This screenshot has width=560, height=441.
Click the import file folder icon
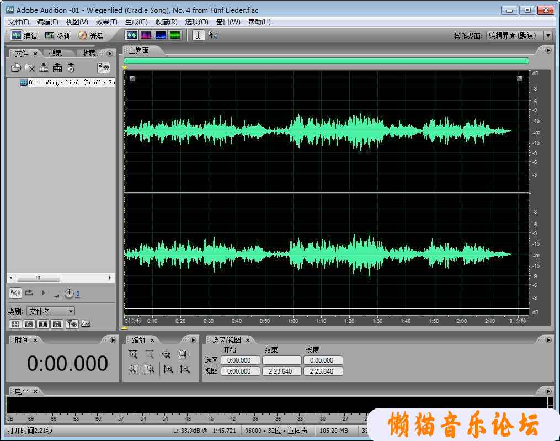15,67
